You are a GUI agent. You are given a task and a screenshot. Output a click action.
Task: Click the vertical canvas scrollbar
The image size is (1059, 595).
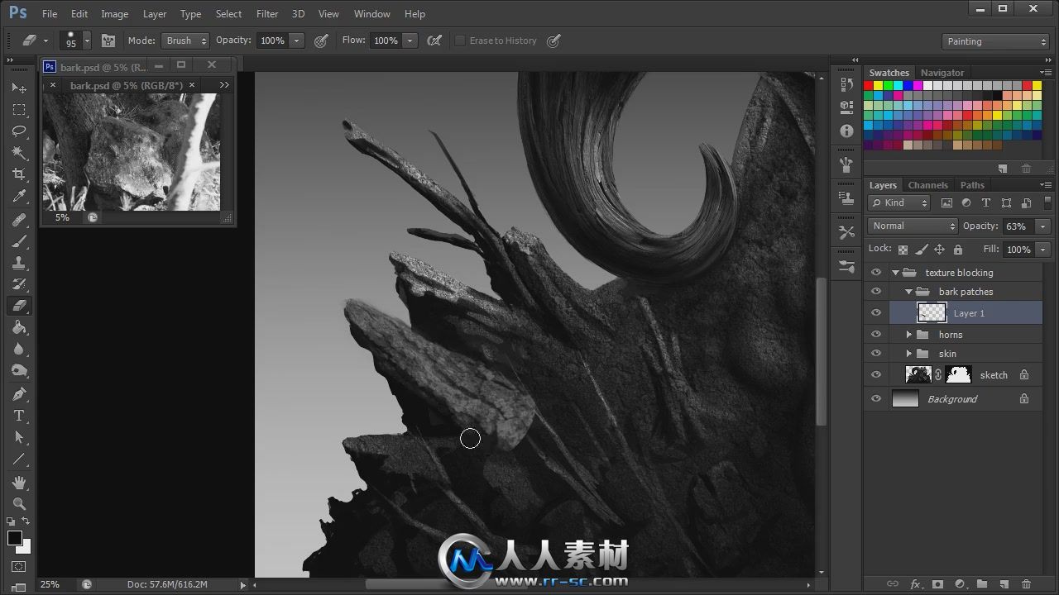tap(822, 352)
